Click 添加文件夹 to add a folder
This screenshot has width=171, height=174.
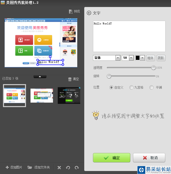(x=39, y=167)
